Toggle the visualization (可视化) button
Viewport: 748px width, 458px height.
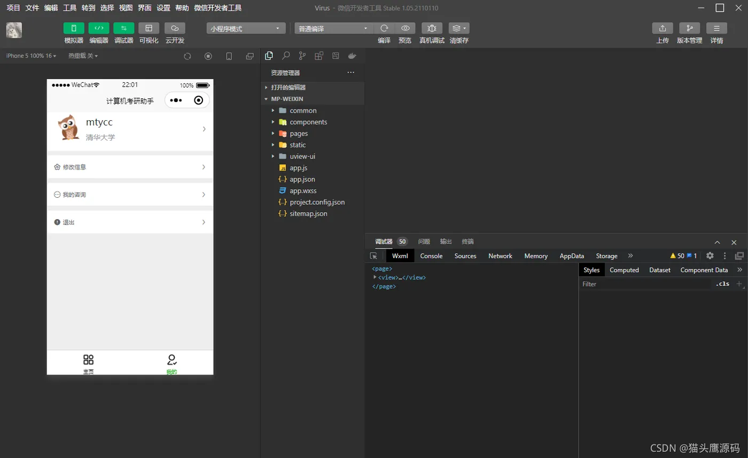(x=149, y=28)
